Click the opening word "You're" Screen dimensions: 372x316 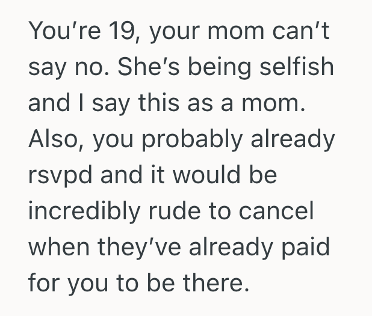(57, 31)
